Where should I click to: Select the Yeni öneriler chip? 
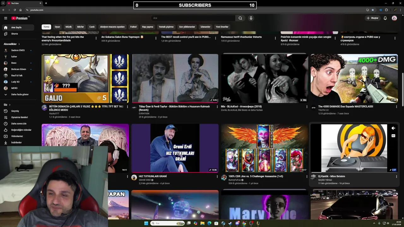222,27
